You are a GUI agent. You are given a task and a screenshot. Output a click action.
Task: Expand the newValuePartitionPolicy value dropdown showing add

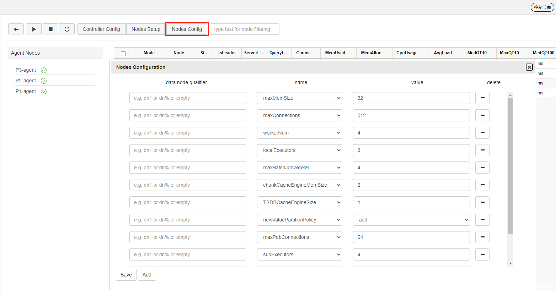click(411, 220)
